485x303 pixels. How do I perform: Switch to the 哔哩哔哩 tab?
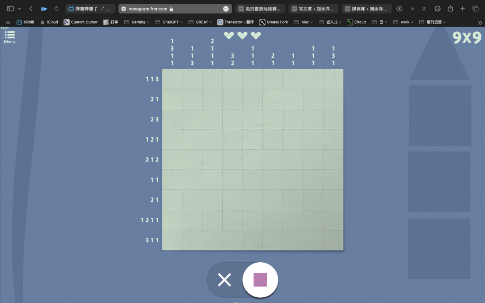tap(90, 9)
